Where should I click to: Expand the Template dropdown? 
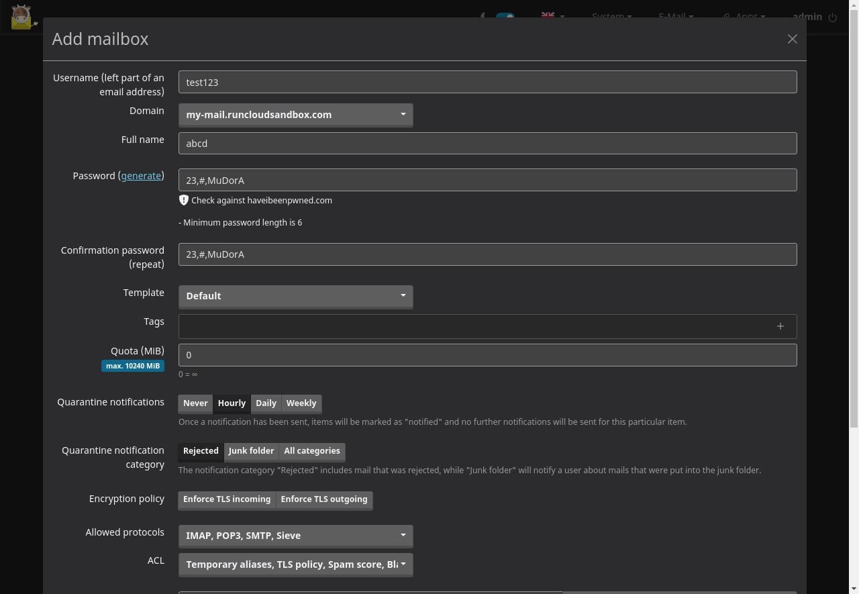[x=295, y=296]
